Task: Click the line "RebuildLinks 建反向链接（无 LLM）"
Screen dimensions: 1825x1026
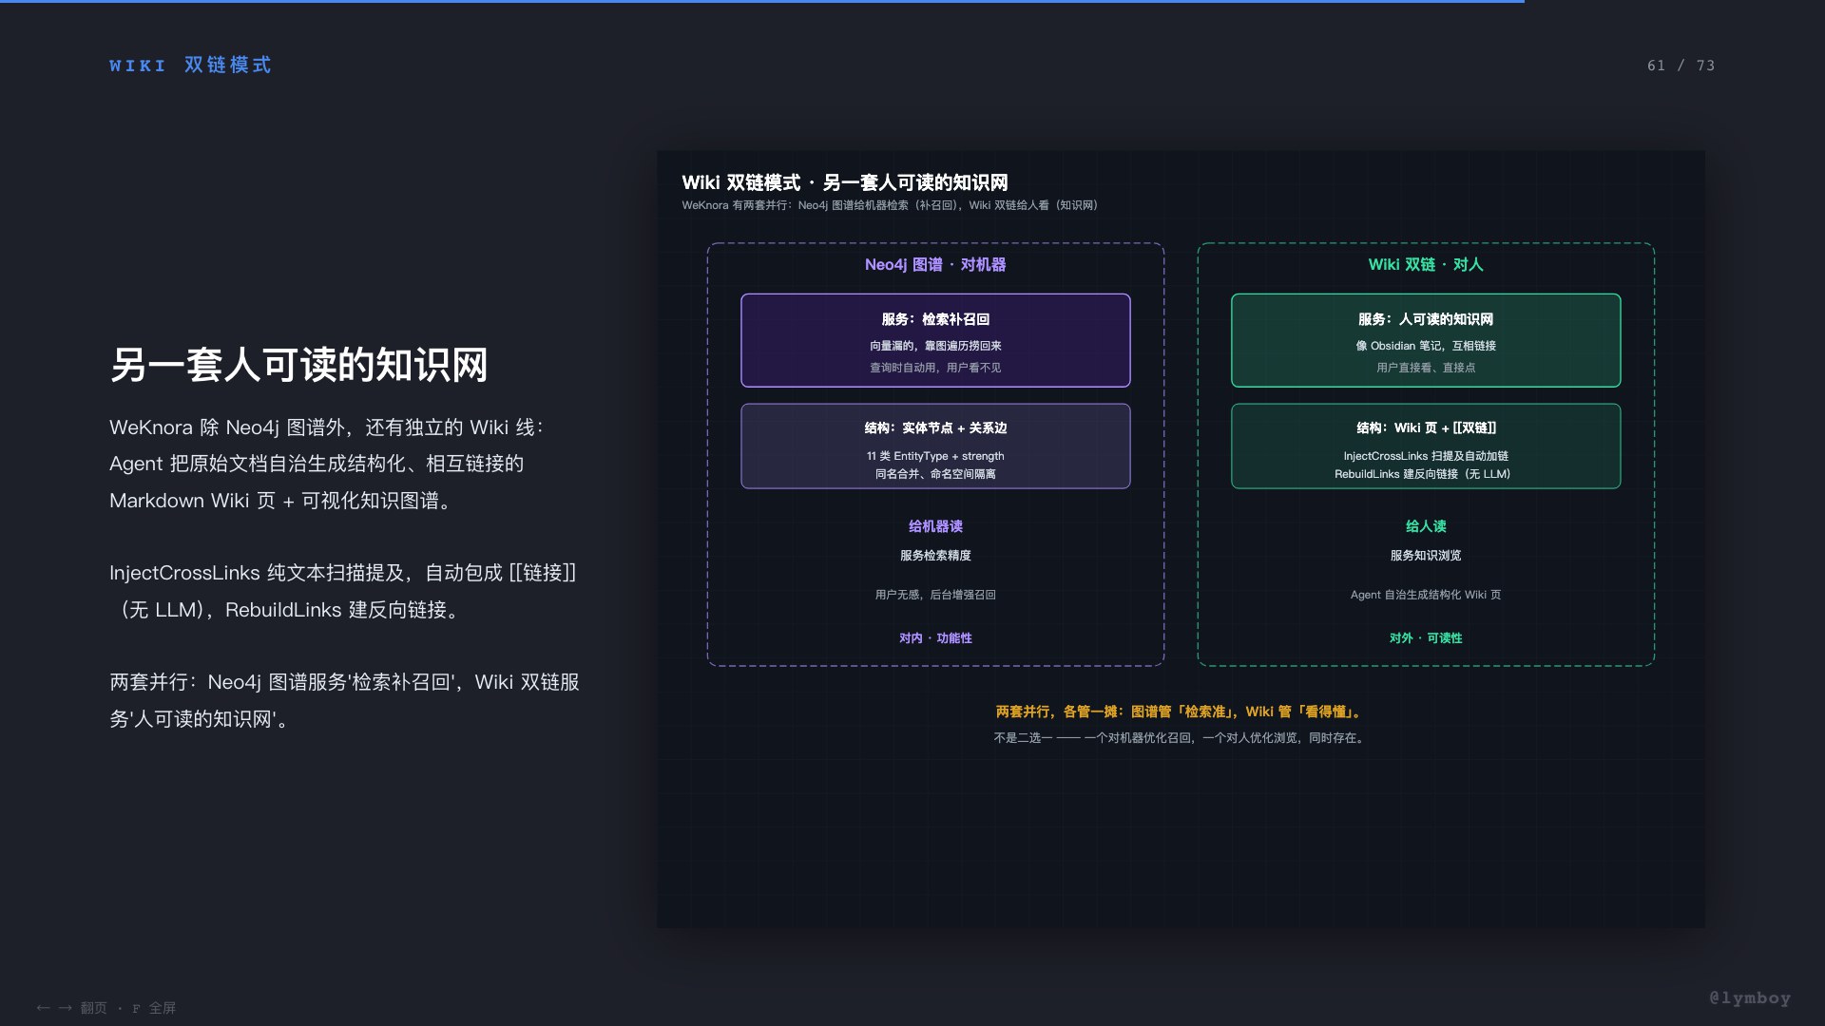Action: [x=1423, y=474]
